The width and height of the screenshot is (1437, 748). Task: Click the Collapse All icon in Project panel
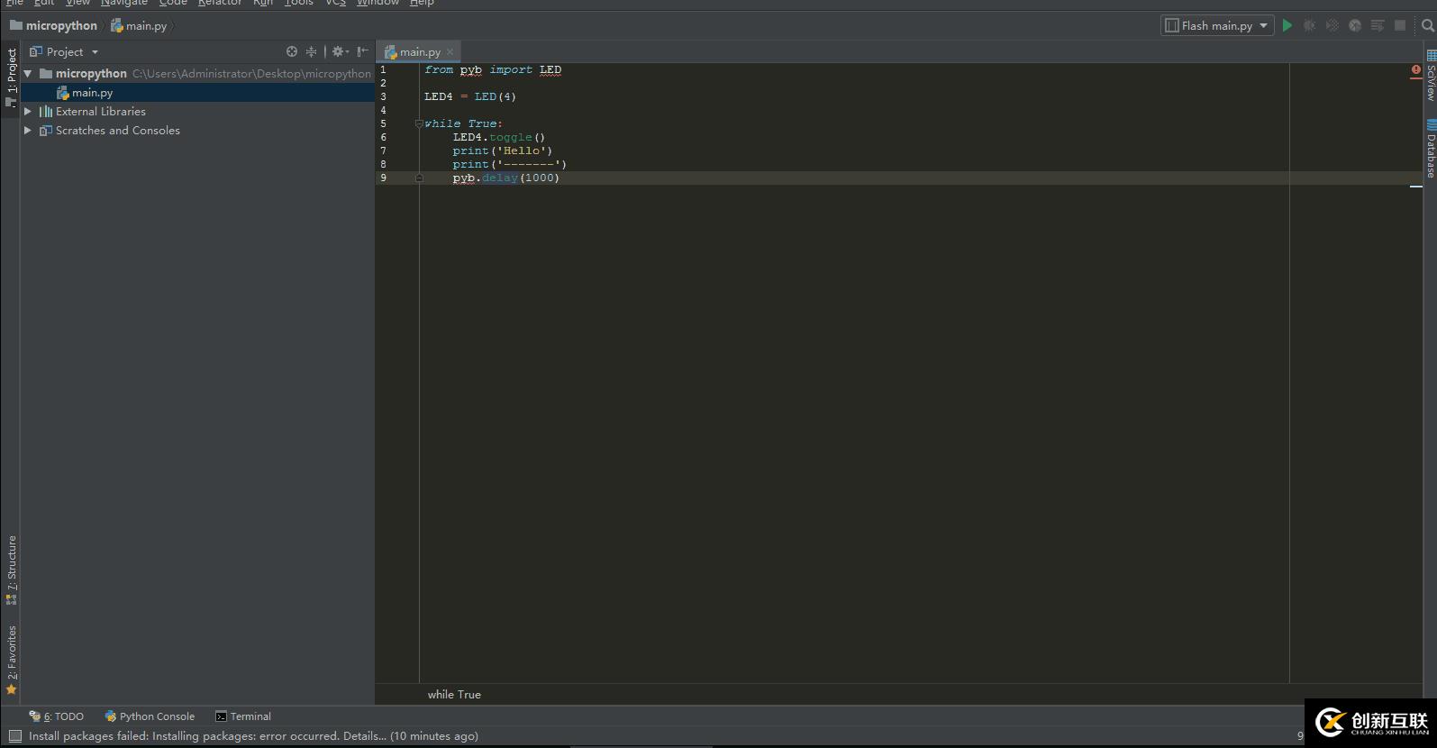coord(311,52)
